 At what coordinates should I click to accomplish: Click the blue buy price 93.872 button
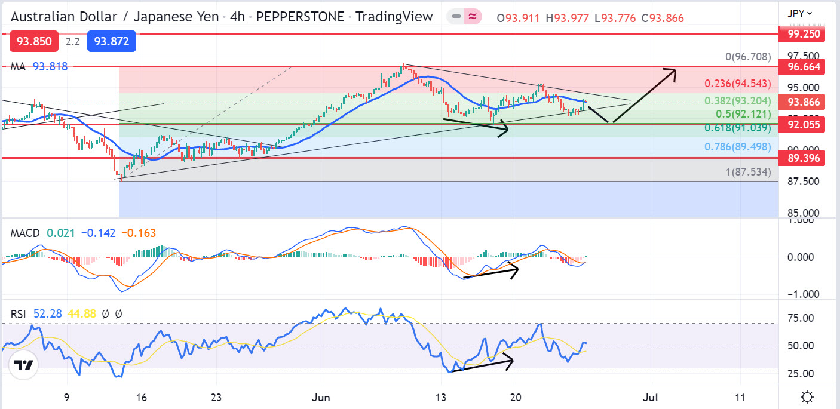(x=112, y=41)
